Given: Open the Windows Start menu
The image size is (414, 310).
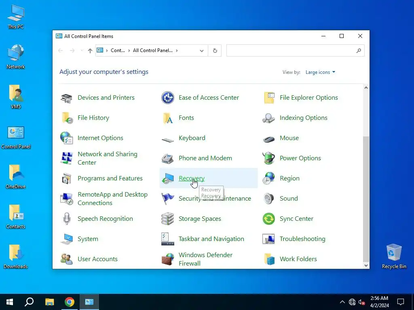Looking at the screenshot, I should click(10, 302).
